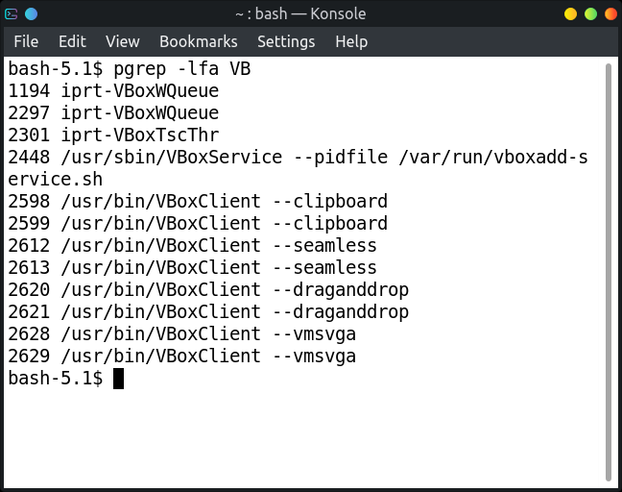Viewport: 622px width, 492px height.
Task: Click the line '2613 /usr/bin/VBoxClient --seamless'
Action: click(192, 268)
